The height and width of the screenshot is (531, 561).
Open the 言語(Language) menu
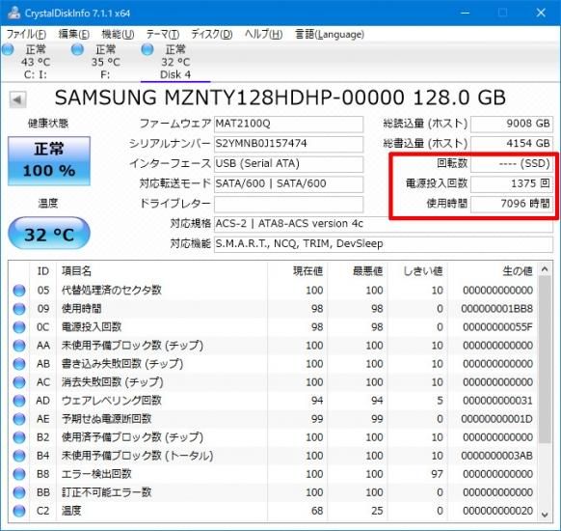point(330,35)
